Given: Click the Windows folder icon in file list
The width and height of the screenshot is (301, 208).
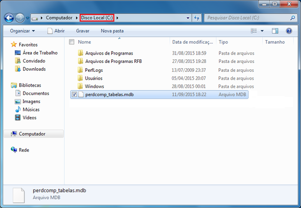Looking at the screenshot, I should (x=81, y=86).
